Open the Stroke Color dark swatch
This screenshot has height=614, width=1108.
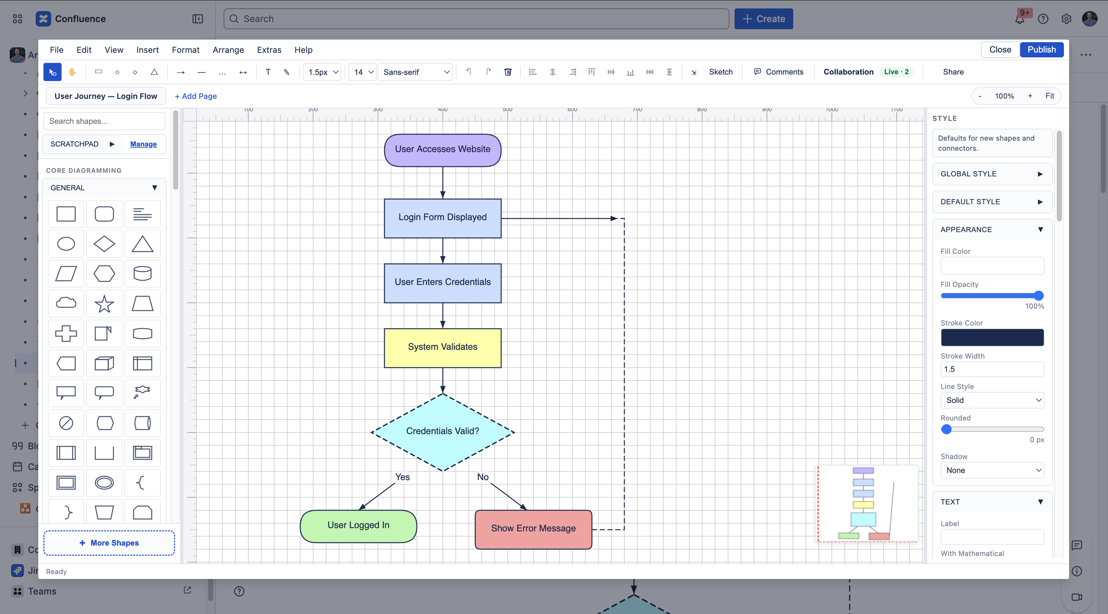[992, 337]
